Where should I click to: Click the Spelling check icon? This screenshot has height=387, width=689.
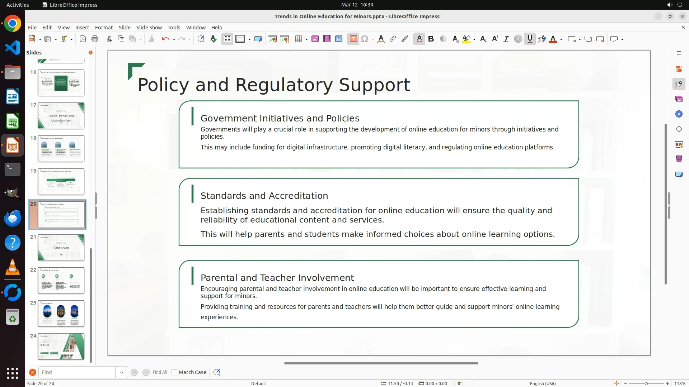214,39
